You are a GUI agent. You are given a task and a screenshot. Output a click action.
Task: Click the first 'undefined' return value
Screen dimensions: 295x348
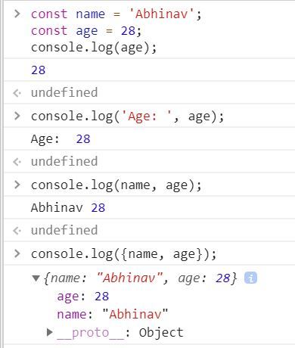click(x=64, y=92)
